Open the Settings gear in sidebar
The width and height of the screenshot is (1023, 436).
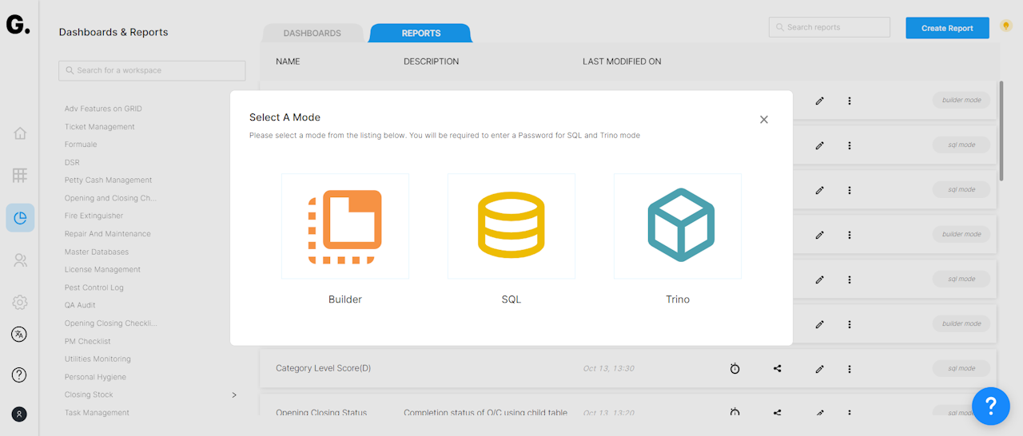pos(20,303)
